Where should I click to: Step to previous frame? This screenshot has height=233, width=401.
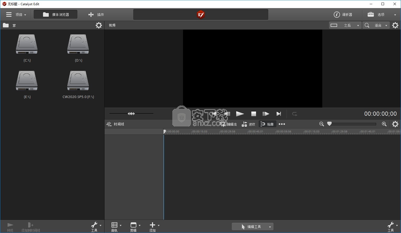(227, 114)
